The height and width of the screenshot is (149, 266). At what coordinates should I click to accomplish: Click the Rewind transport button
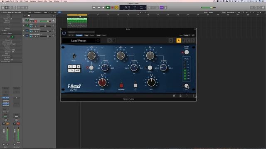pos(94,7)
